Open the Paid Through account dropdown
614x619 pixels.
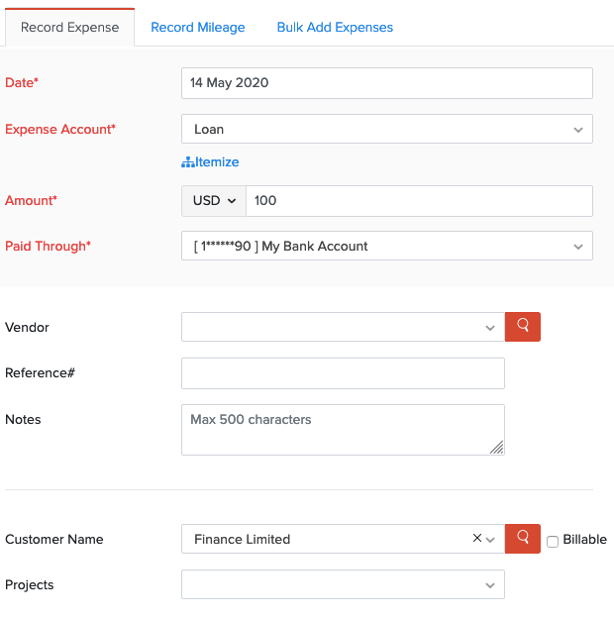tap(578, 247)
